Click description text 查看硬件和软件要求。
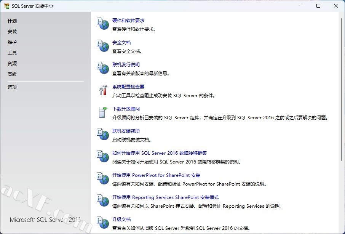This screenshot has height=234, width=345. coord(134,29)
